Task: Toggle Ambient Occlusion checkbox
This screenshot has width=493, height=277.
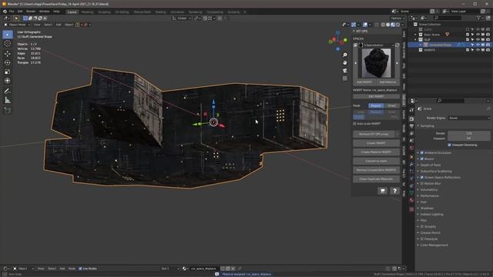Action: [x=422, y=152]
